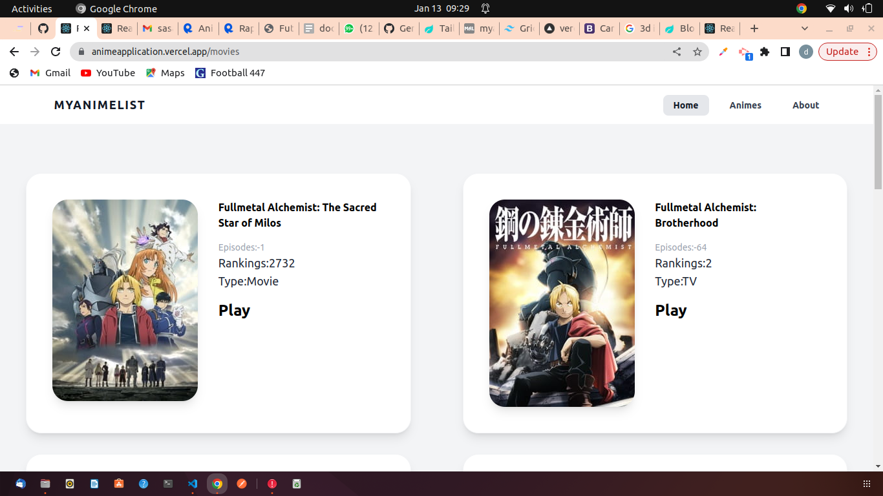Click the Update browser button
The image size is (883, 496).
tap(844, 52)
